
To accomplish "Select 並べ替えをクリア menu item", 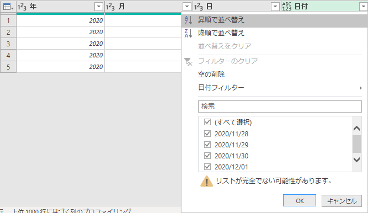I will (275, 46).
